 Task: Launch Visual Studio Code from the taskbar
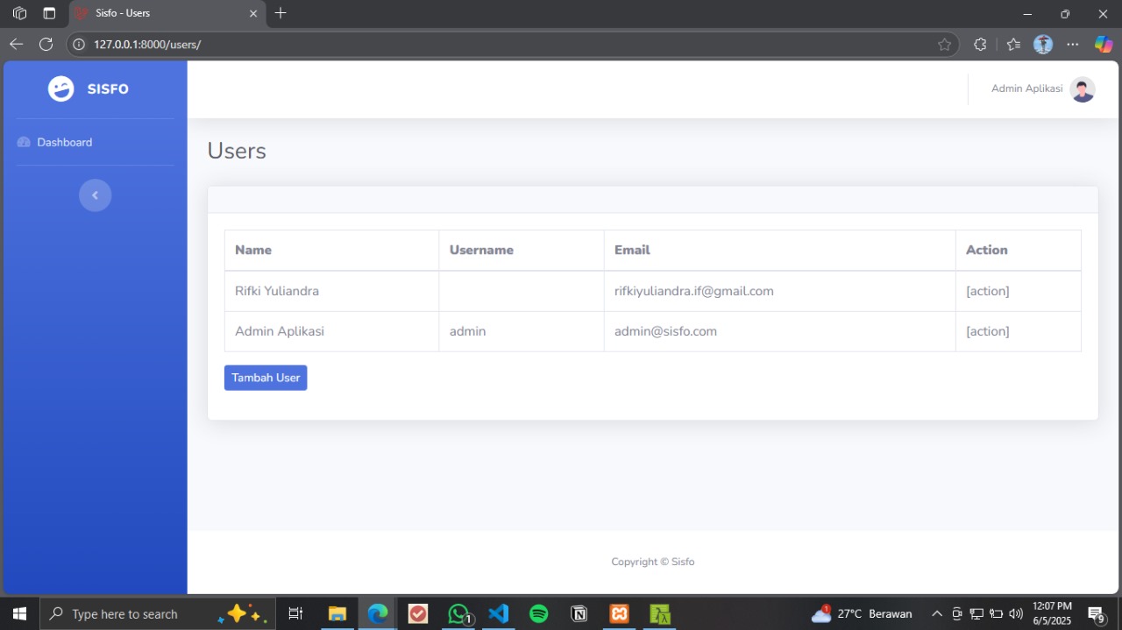[499, 613]
